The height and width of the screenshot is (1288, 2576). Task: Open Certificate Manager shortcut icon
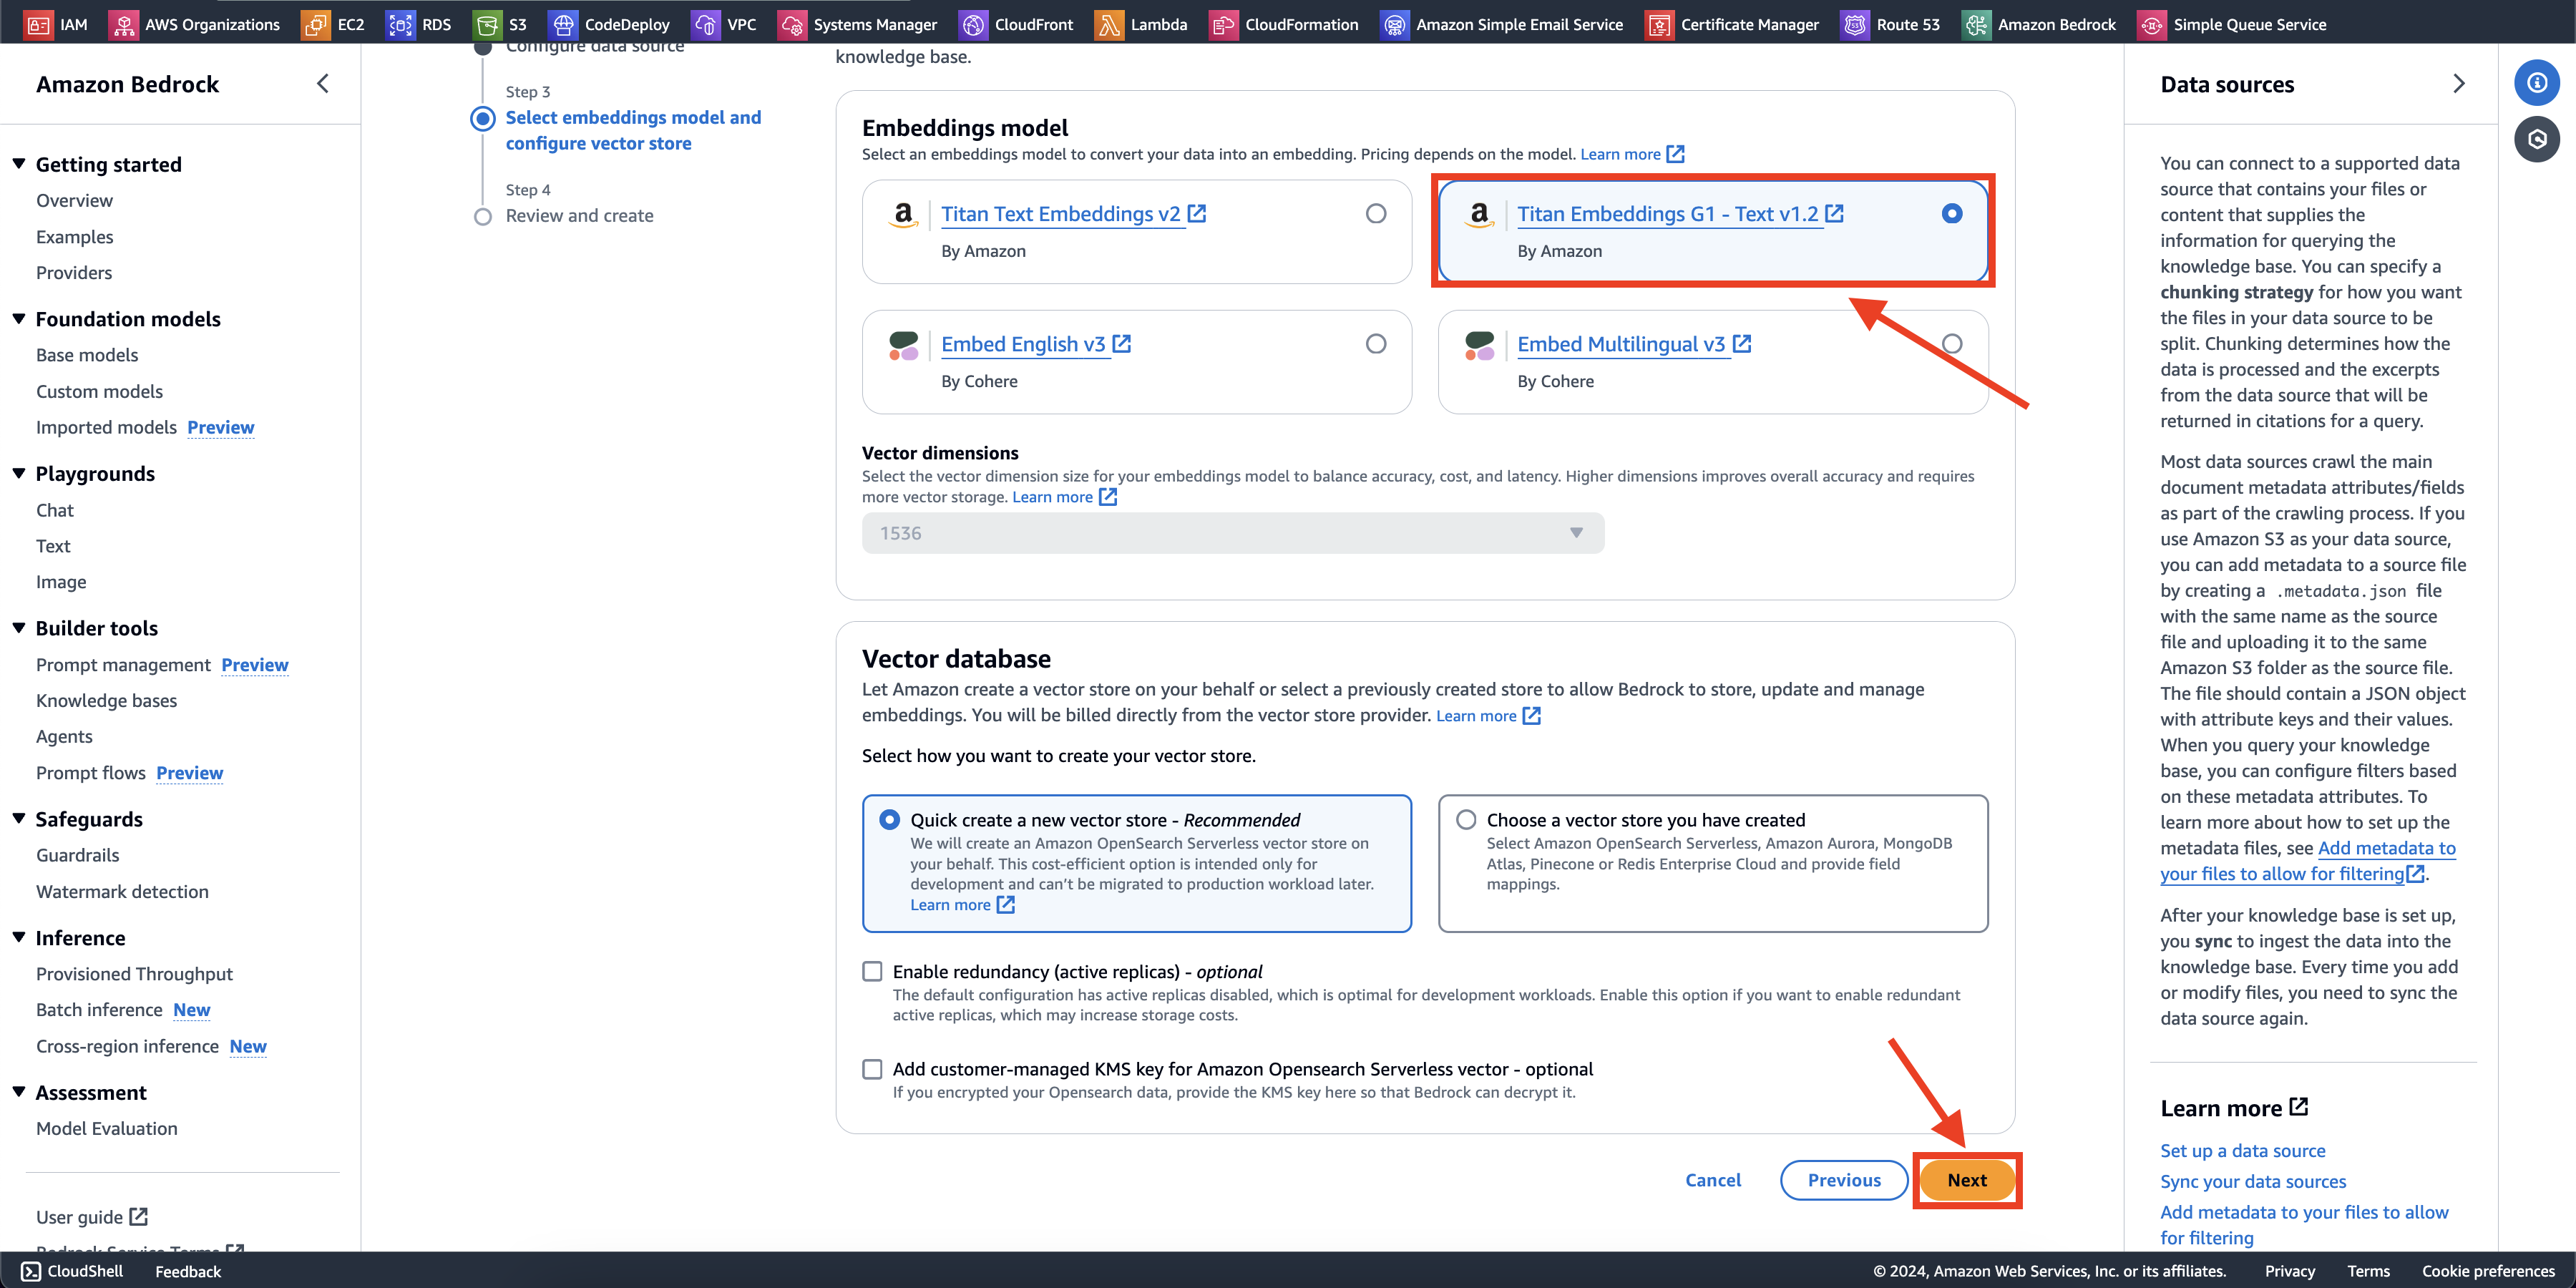coord(1659,24)
